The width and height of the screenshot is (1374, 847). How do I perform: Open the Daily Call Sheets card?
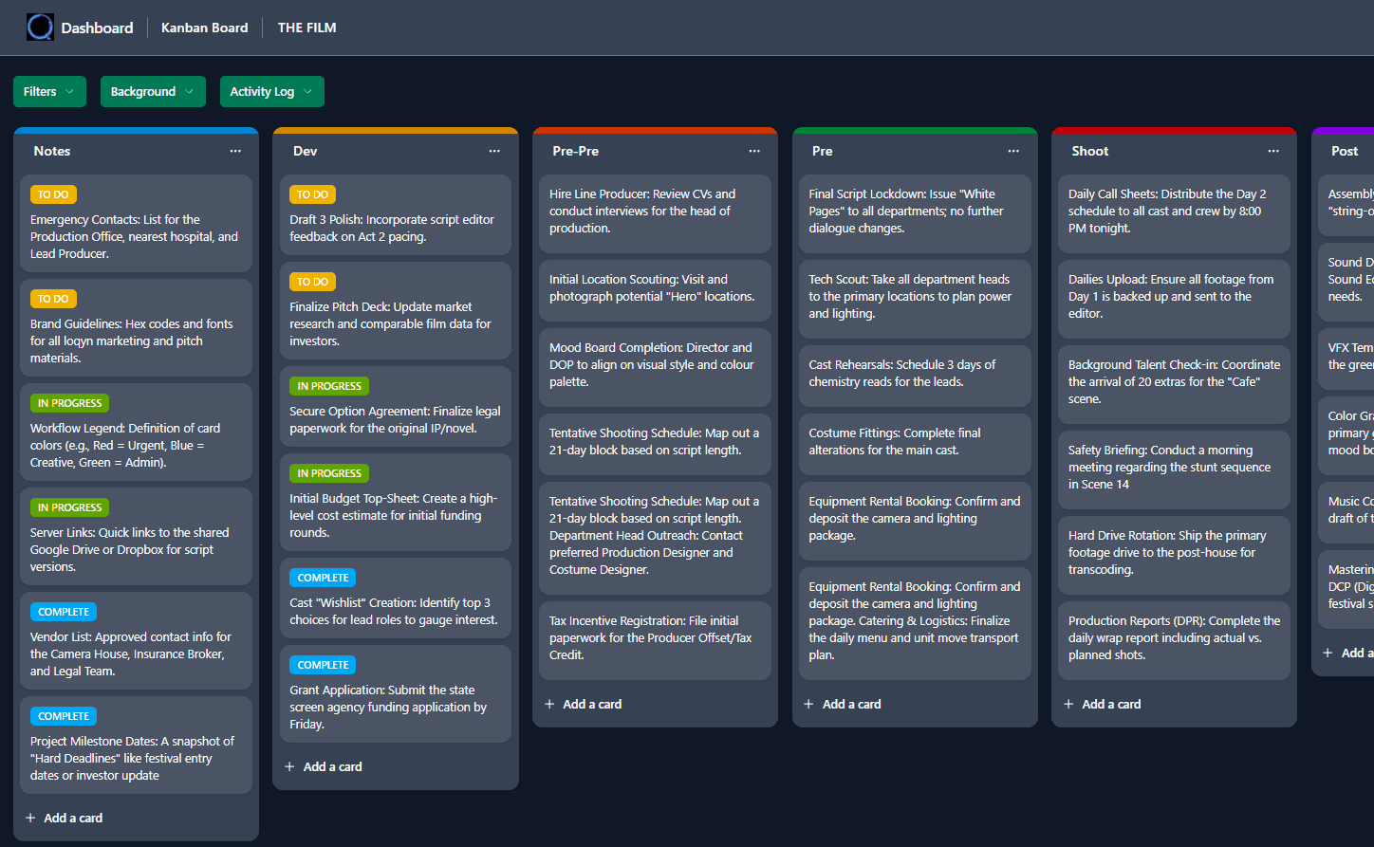pyautogui.click(x=1174, y=213)
